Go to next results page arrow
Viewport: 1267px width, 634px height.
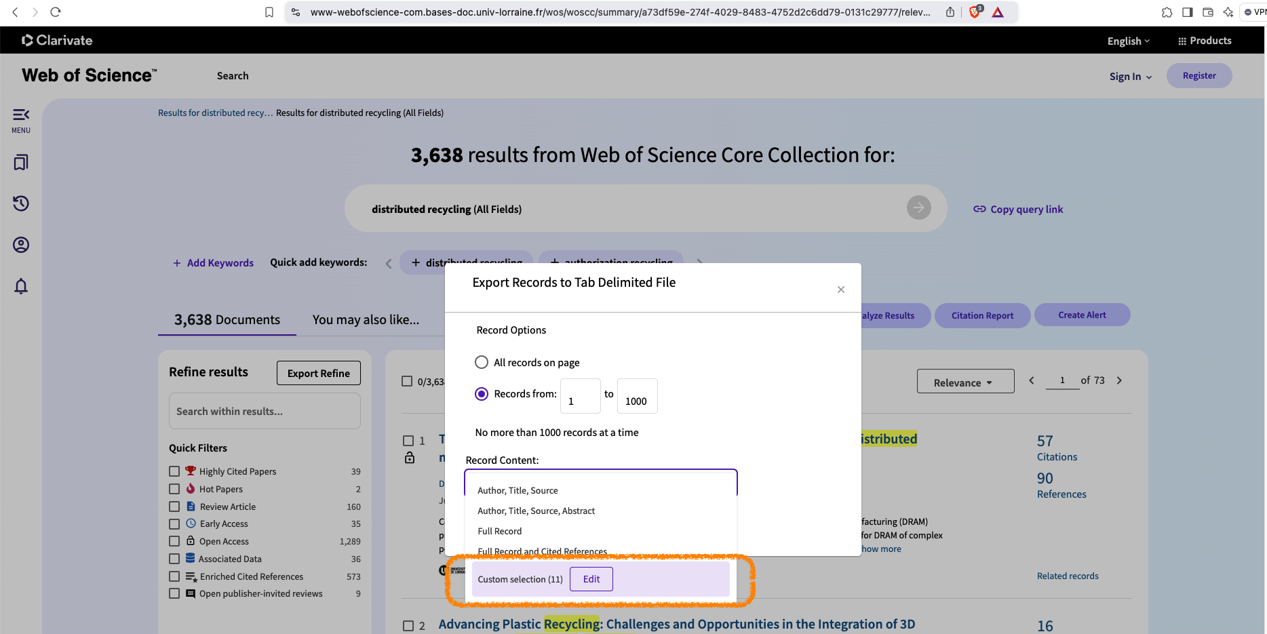pos(1119,380)
